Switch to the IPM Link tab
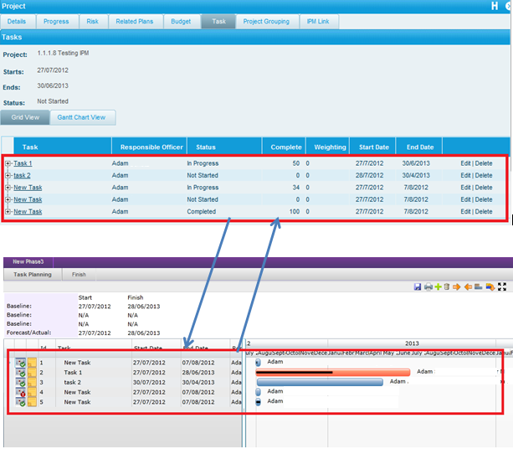 pos(318,22)
